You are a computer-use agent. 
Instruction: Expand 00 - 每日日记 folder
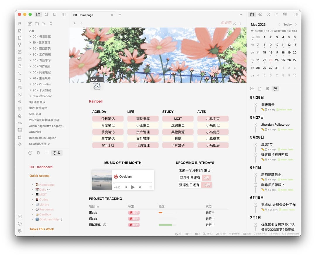tap(30, 37)
